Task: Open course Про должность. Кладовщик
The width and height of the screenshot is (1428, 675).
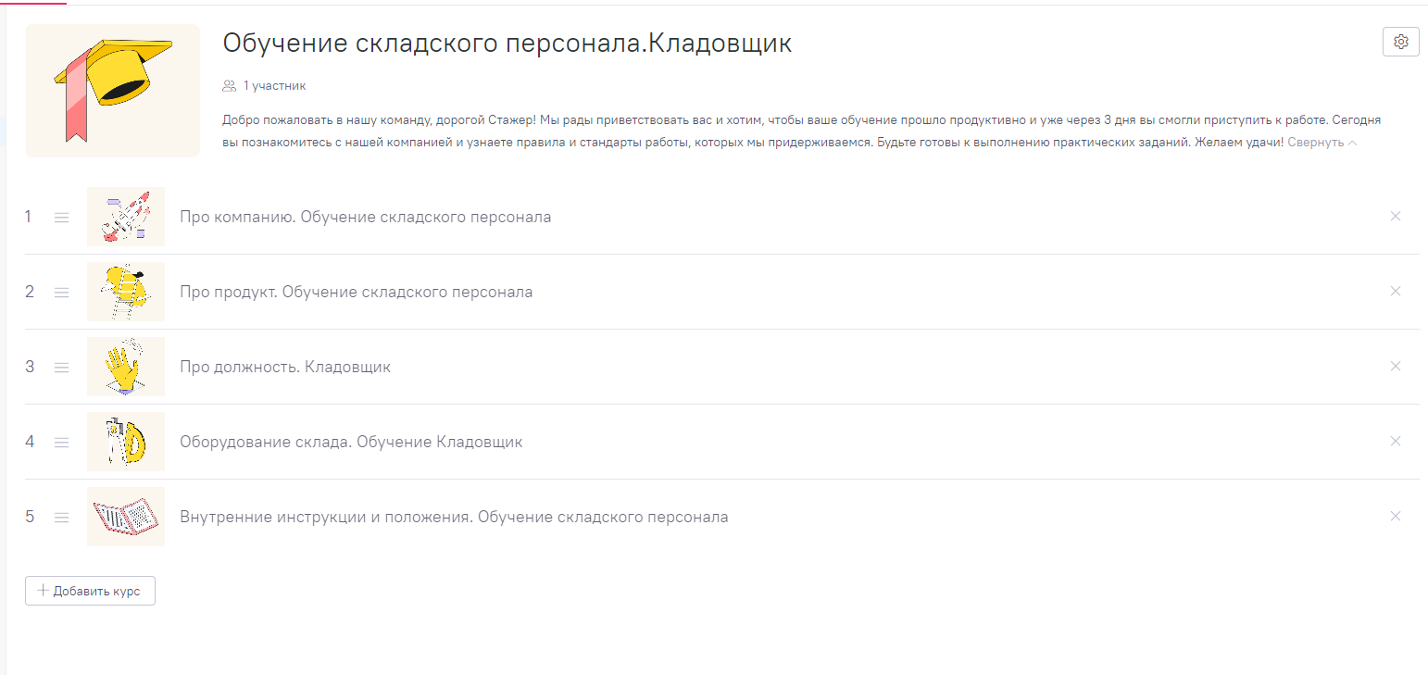Action: 285,368
